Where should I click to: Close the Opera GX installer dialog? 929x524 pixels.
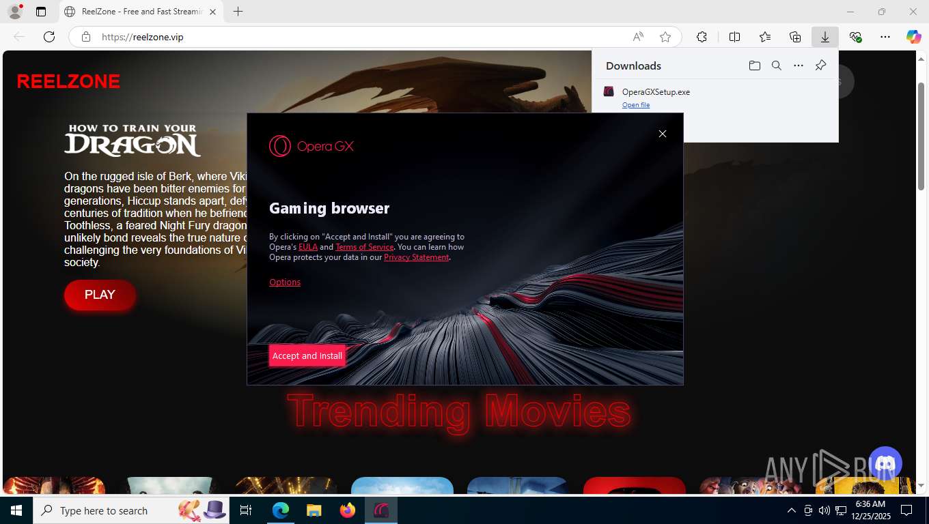662,134
